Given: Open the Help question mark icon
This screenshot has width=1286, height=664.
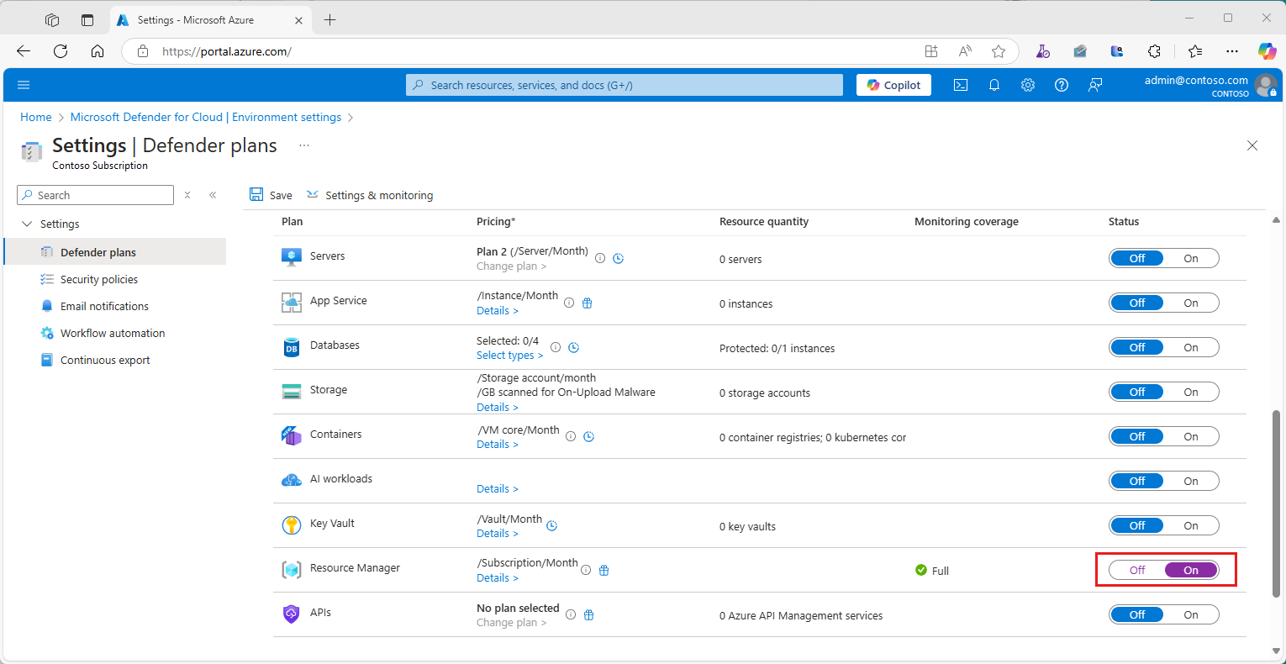Looking at the screenshot, I should [x=1062, y=85].
